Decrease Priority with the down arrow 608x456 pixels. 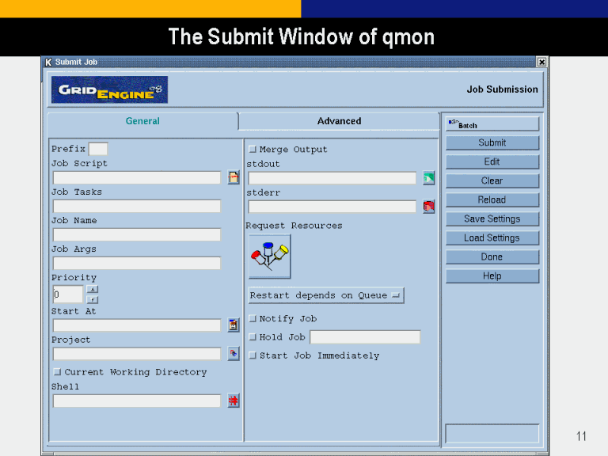point(93,299)
